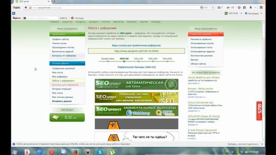Open Мои рефералы in Личный кабинет

[60, 77]
